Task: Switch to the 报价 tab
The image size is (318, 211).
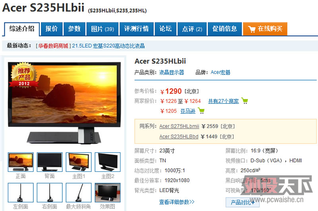Action: tap(52, 29)
